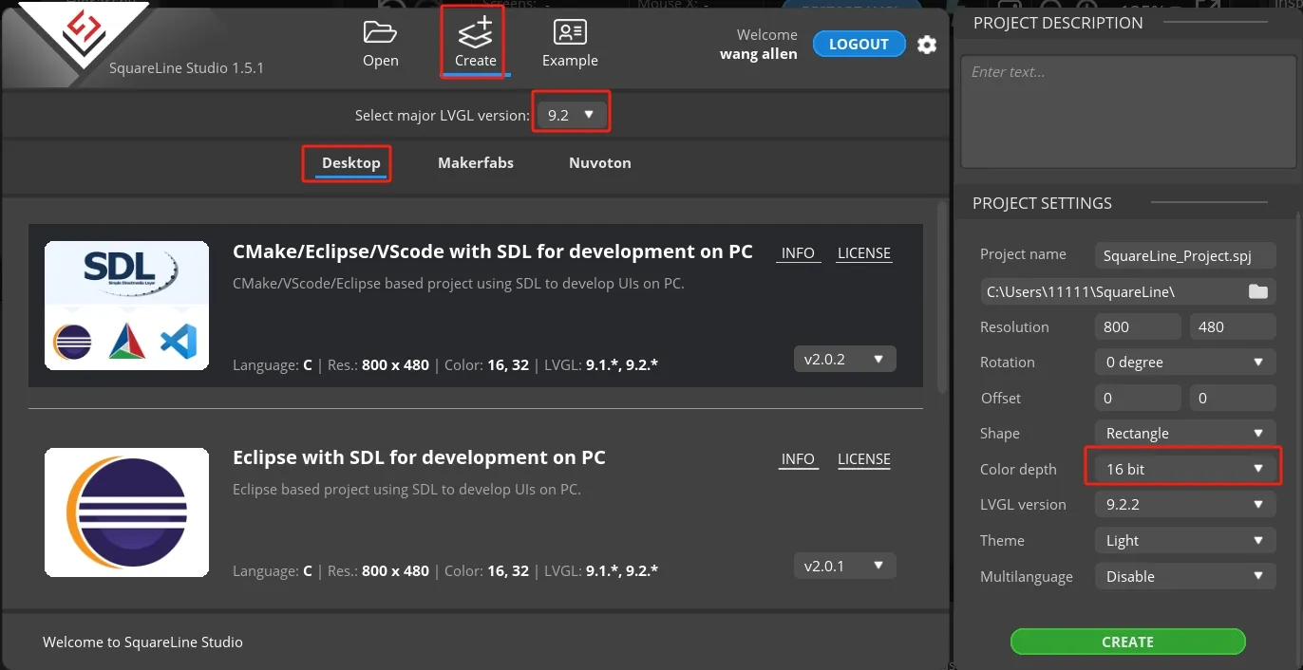1303x670 pixels.
Task: Switch to the Nuvoton tab
Action: point(600,163)
